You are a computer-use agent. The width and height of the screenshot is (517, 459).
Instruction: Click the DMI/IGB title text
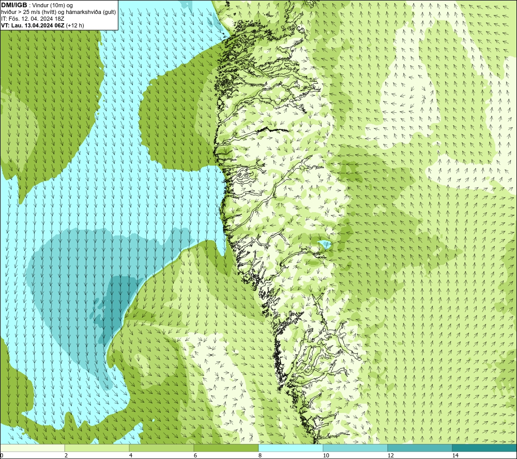[14, 5]
